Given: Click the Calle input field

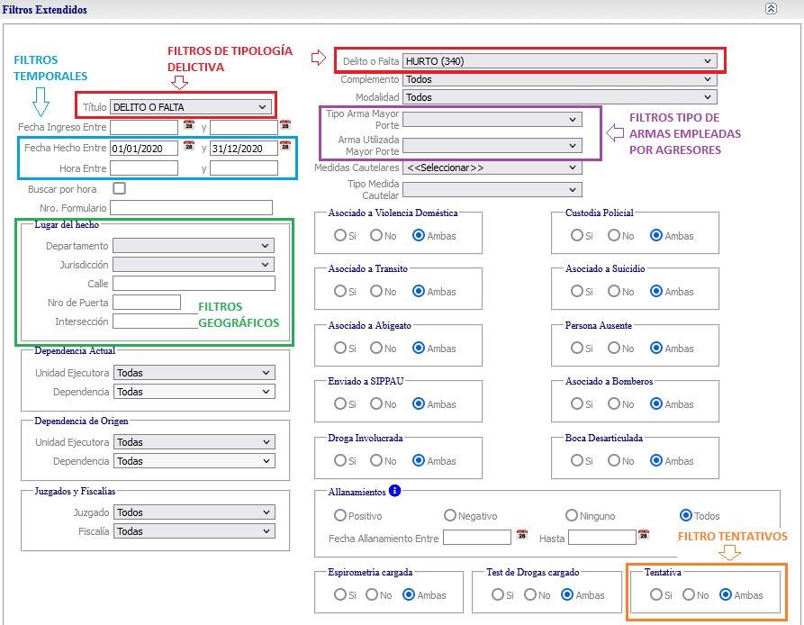Looking at the screenshot, I should pos(194,284).
